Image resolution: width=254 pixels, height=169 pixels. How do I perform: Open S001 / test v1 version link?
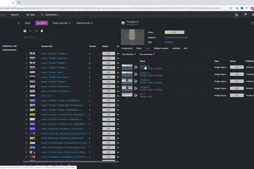[47, 96]
